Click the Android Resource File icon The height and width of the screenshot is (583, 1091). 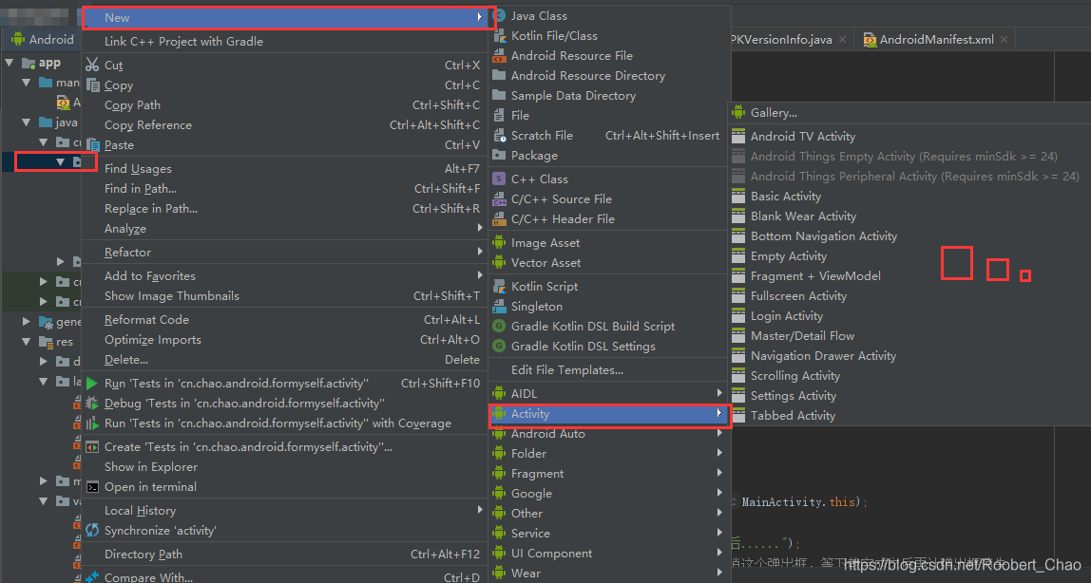(499, 56)
